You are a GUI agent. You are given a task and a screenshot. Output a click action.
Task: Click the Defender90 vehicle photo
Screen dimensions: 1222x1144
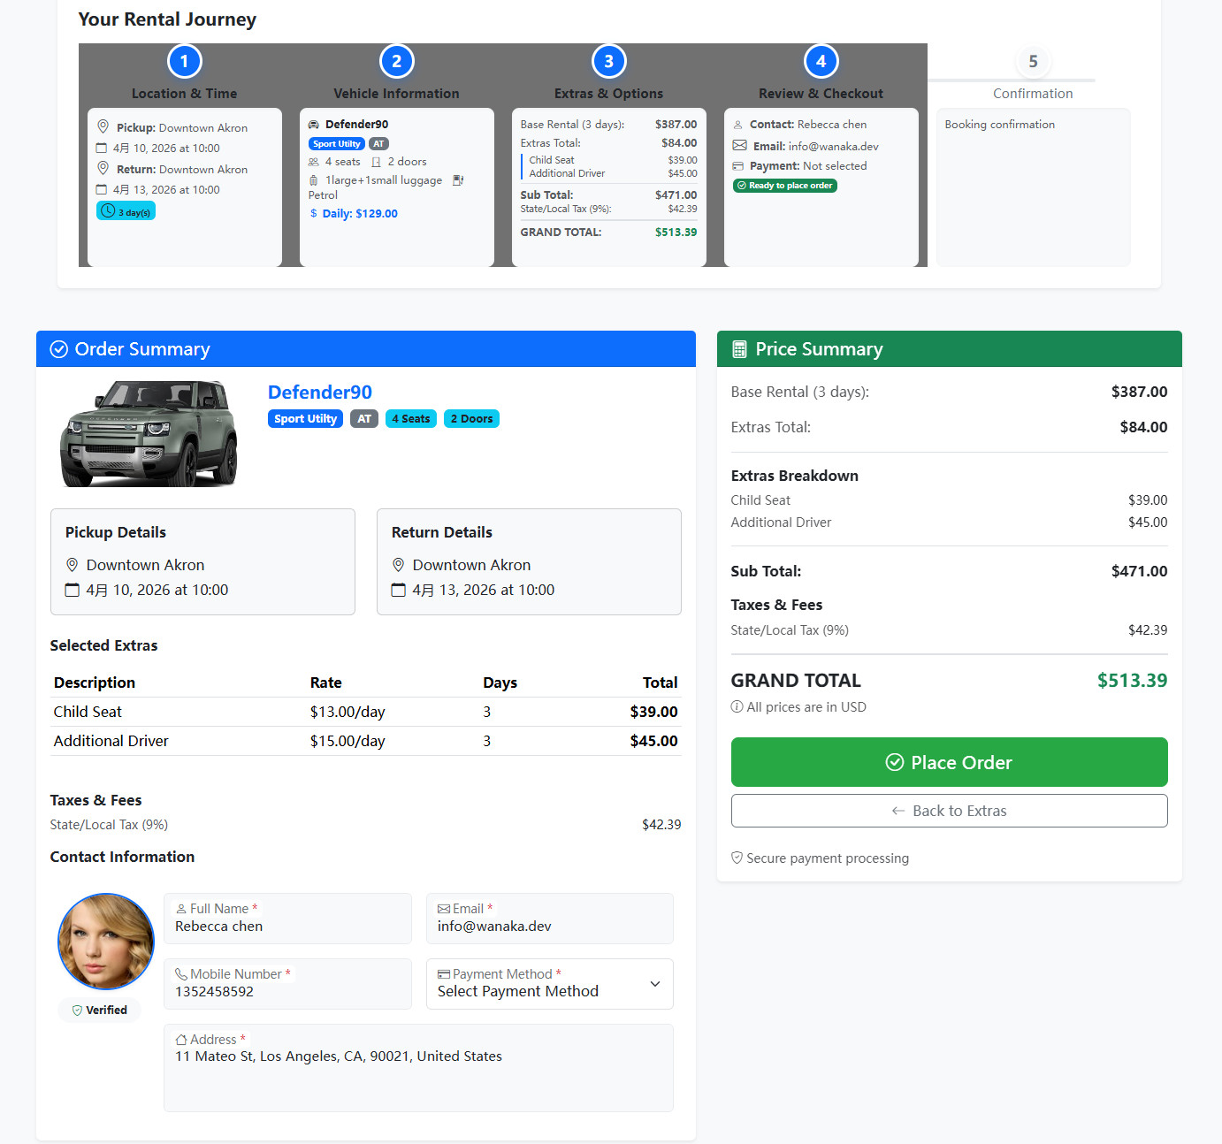[x=149, y=433]
